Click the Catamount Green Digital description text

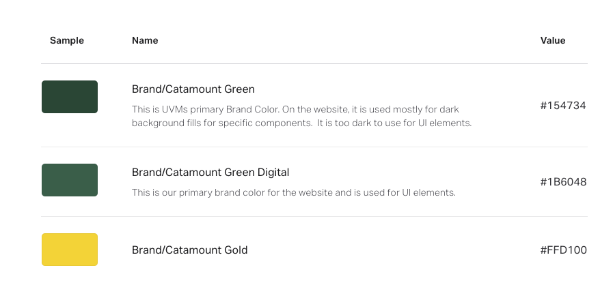[x=293, y=193]
